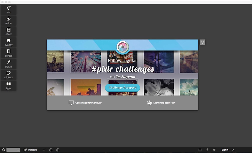Click the Sign In link

(x=225, y=150)
